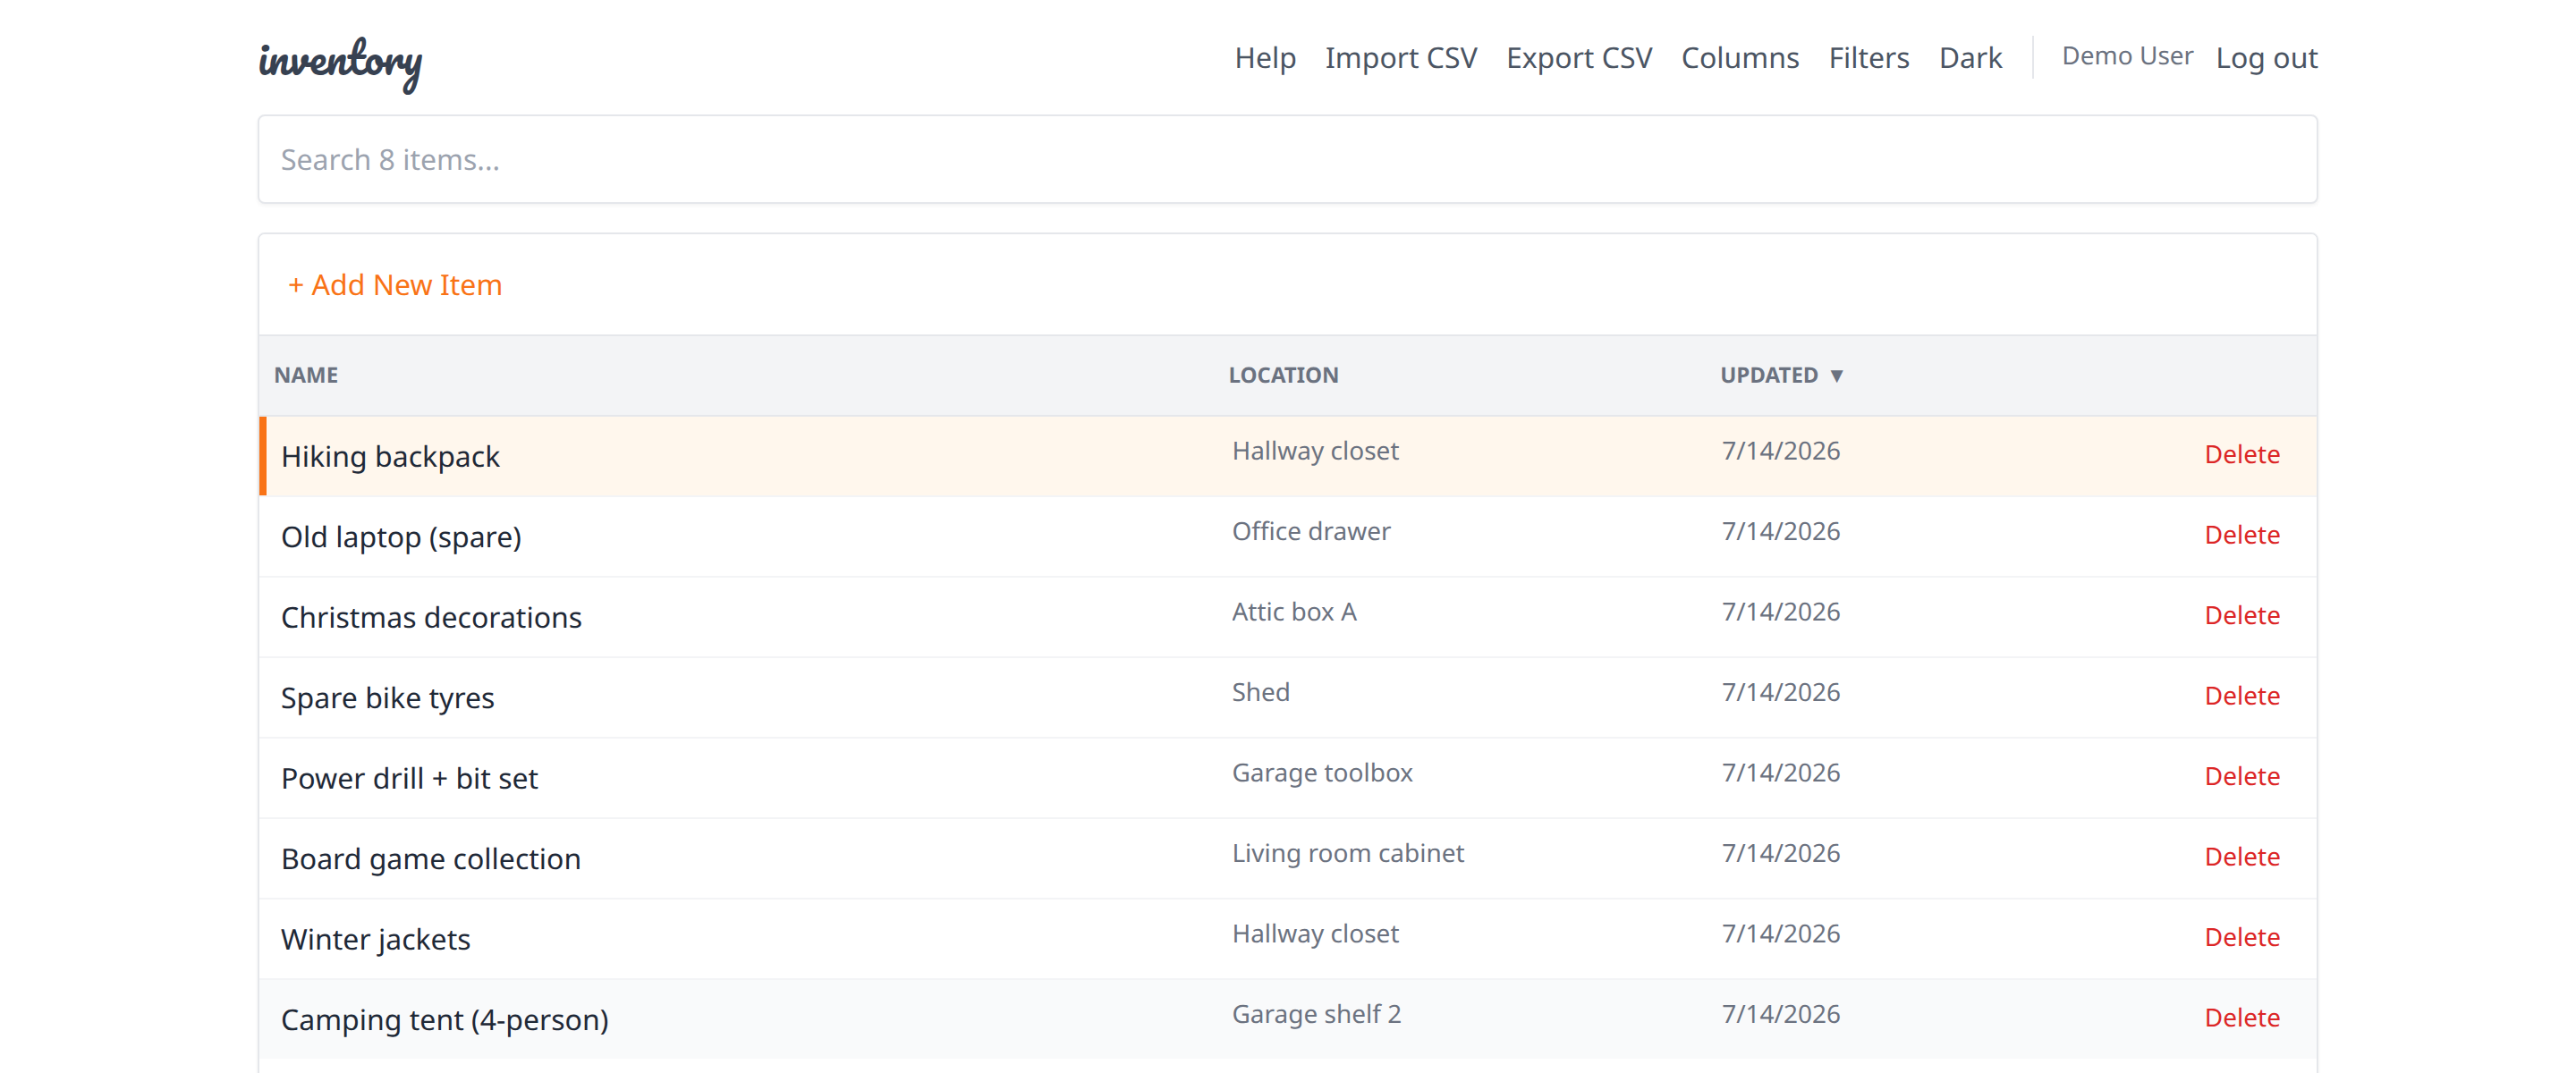This screenshot has height=1073, width=2576.
Task: Delete the Hiking backpack row
Action: (x=2242, y=454)
